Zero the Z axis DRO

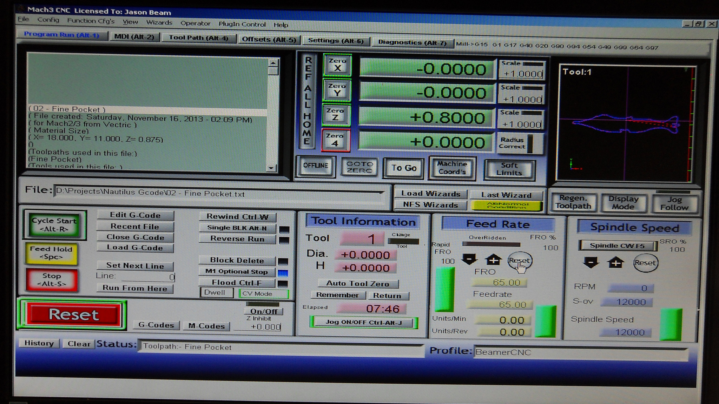click(335, 115)
